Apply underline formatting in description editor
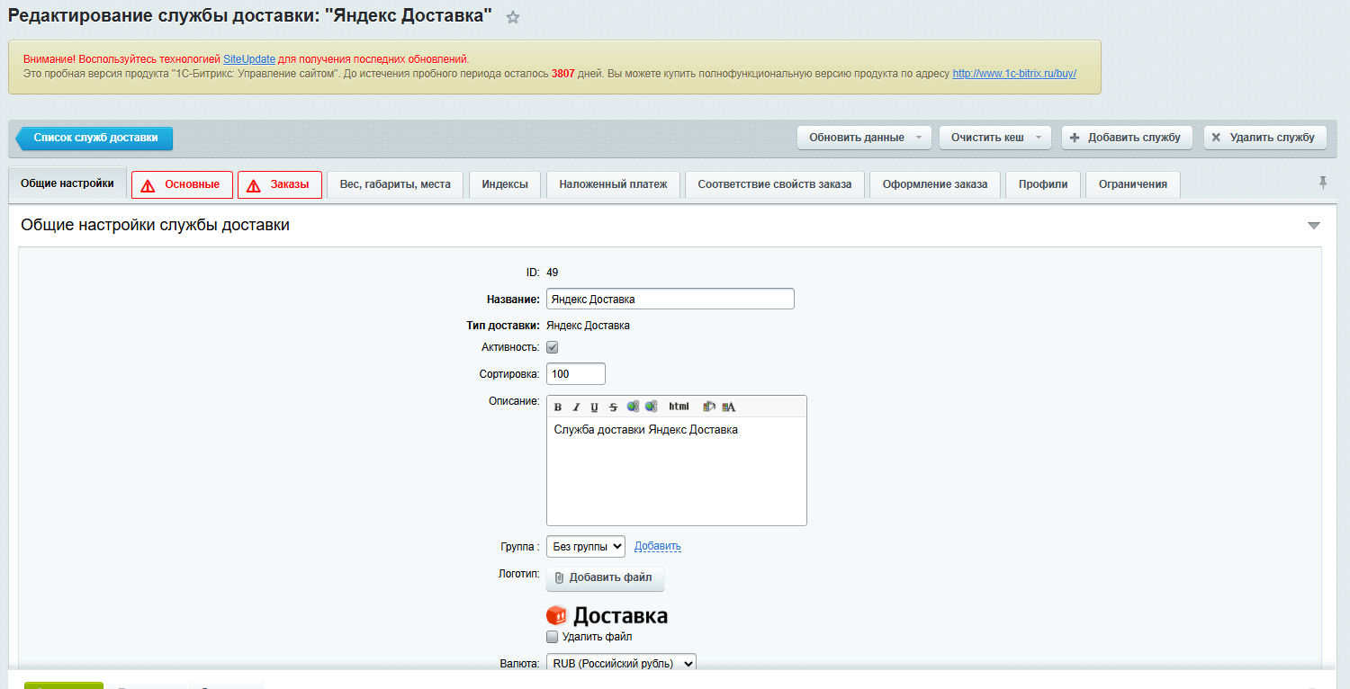 coord(594,407)
